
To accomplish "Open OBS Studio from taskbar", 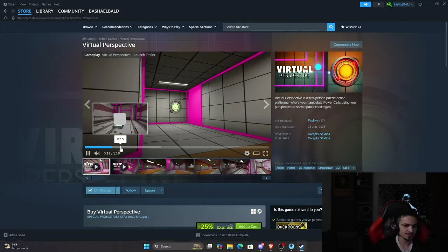I will 281,246.
